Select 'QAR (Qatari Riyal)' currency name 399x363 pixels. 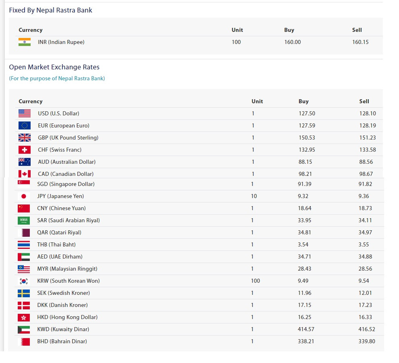point(59,233)
